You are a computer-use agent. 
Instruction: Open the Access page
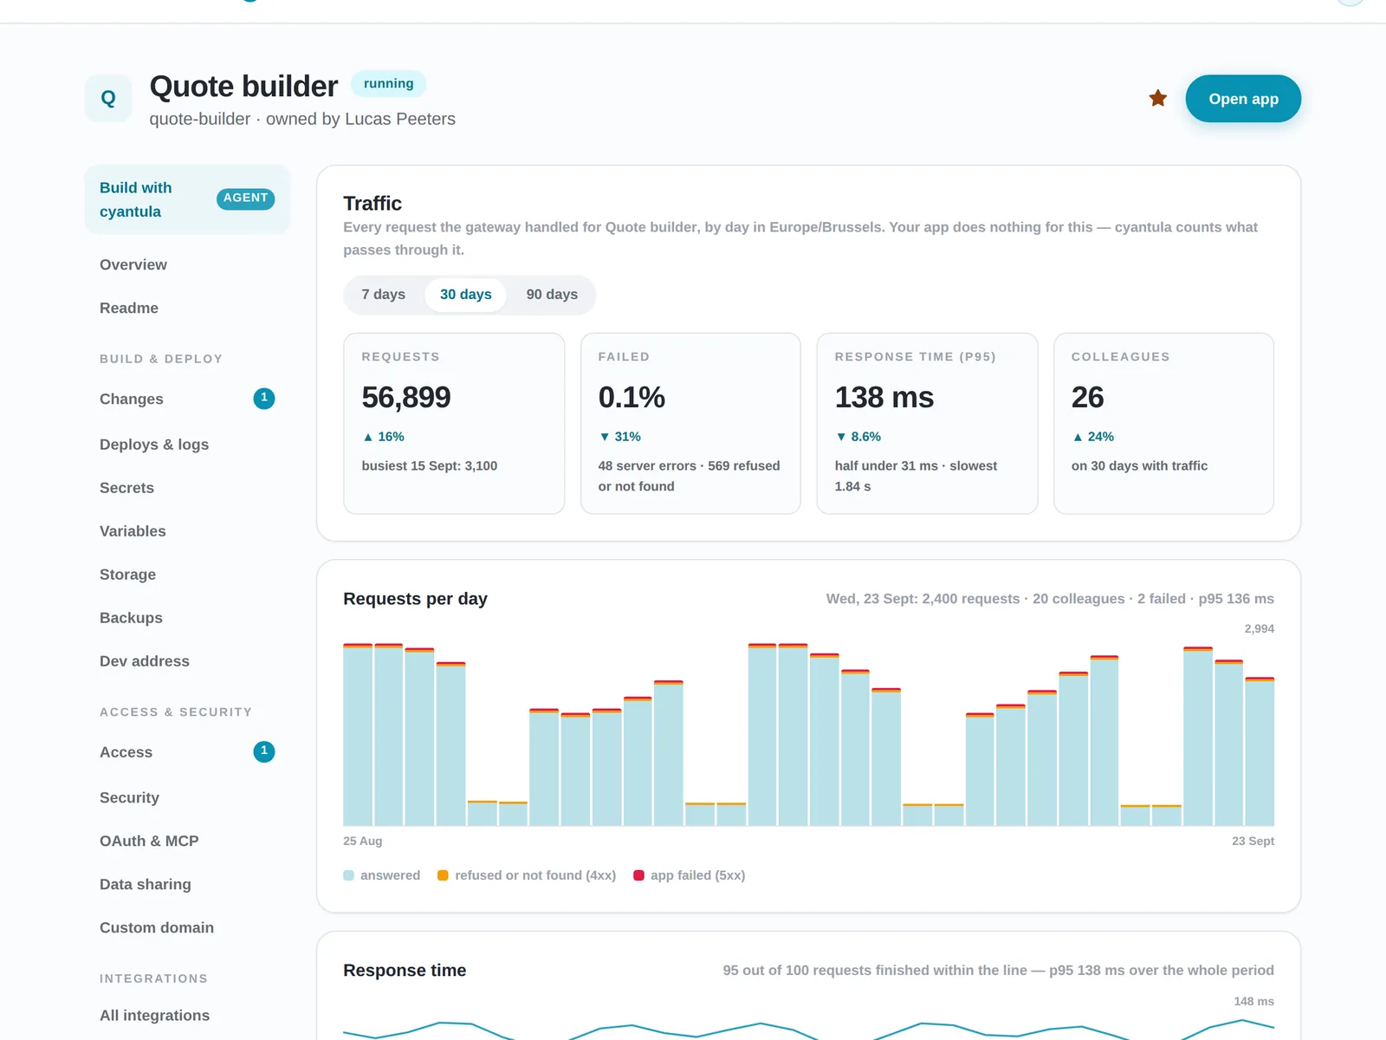pyautogui.click(x=187, y=752)
